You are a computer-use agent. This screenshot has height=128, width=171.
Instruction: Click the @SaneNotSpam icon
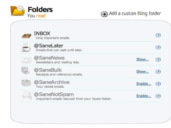26,96
